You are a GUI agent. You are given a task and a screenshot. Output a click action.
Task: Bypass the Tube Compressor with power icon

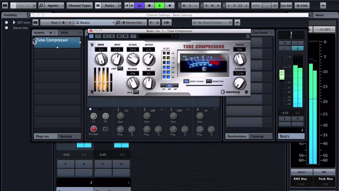point(91,36)
